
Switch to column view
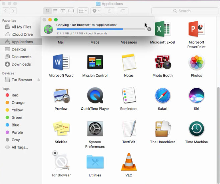click(63, 11)
